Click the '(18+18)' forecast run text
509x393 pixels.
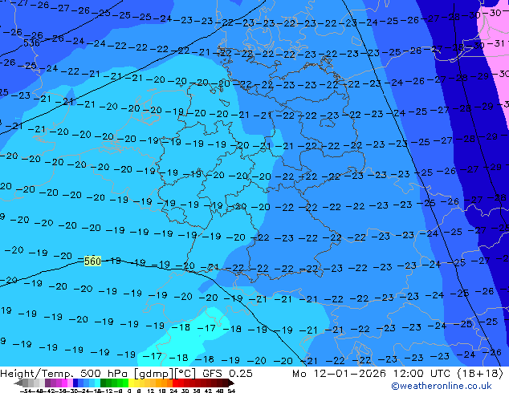click(480, 374)
